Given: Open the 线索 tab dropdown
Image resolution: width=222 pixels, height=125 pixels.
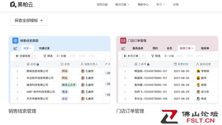Looking at the screenshot, I should click(x=27, y=48).
